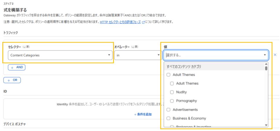This screenshot has height=131, width=280.
Task: Click the scroll down arrow in category list
Action: [266, 125]
